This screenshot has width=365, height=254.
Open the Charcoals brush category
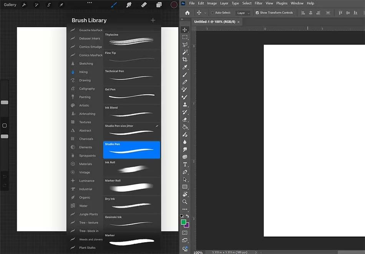[86, 139]
